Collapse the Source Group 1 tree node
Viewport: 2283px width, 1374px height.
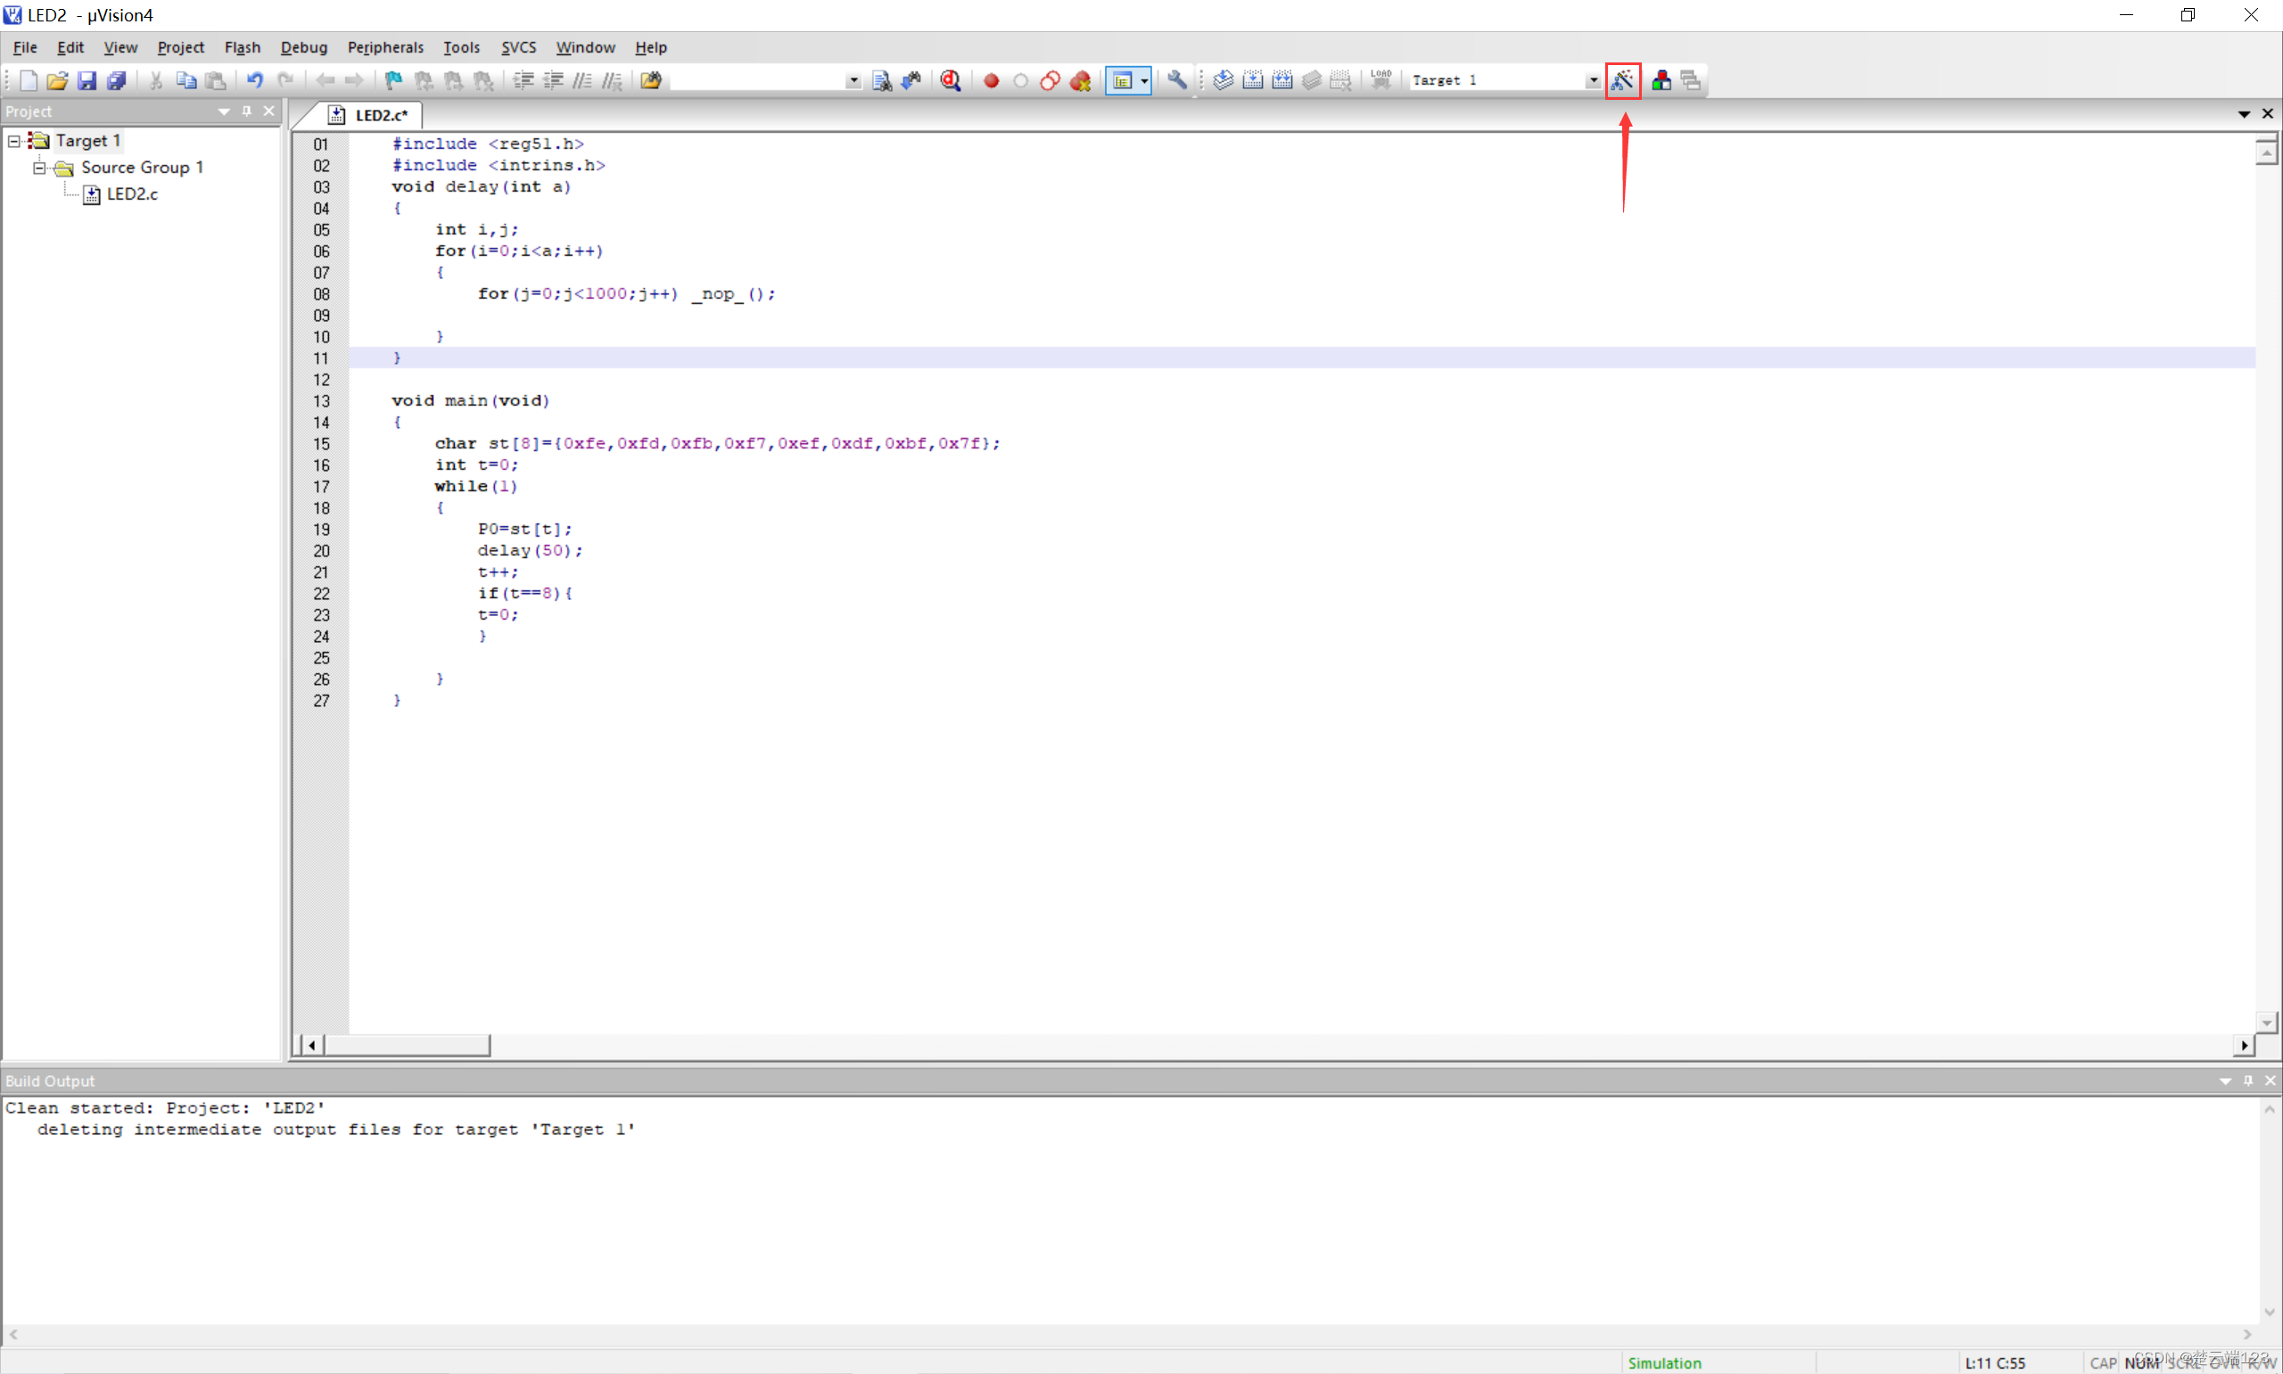coord(39,168)
